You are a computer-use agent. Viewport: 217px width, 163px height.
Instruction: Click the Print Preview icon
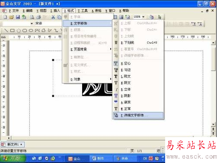pyautogui.click(x=32, y=17)
